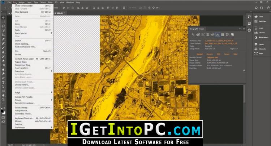Image resolution: width=271 pixels, height=146 pixels.
Task: Select the Horizontal Type tool
Action: click(3, 83)
